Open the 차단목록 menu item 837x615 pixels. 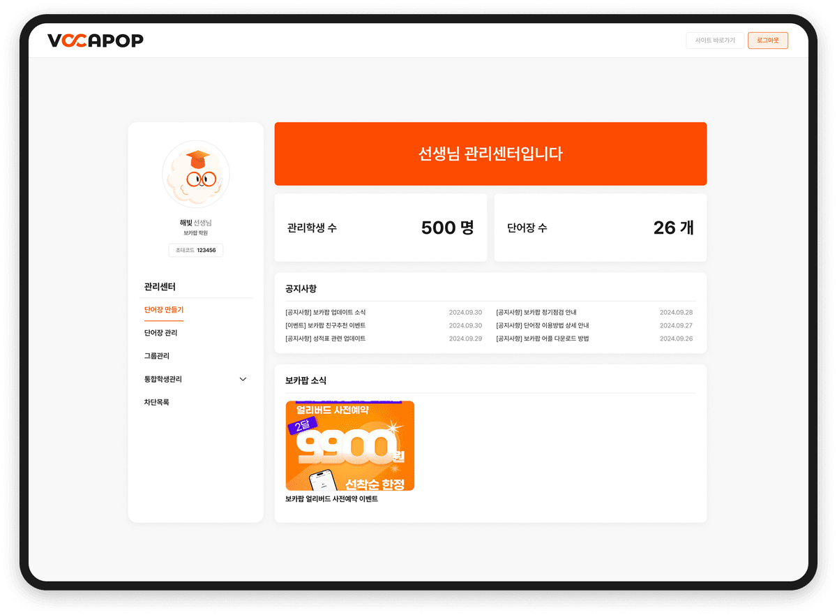pyautogui.click(x=157, y=402)
